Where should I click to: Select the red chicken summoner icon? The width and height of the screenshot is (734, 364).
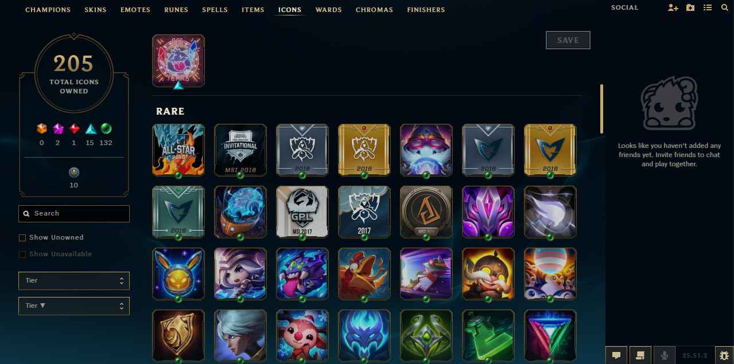(x=364, y=273)
